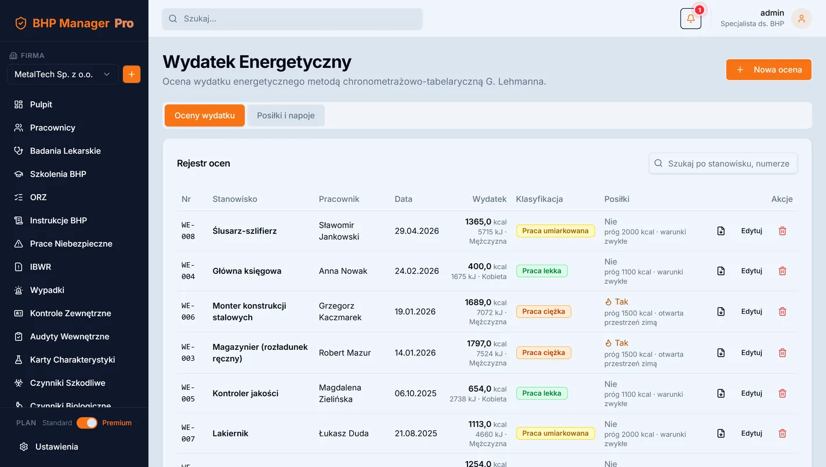This screenshot has width=826, height=467.
Task: Click the Ustawienia gear icon
Action: tap(24, 447)
